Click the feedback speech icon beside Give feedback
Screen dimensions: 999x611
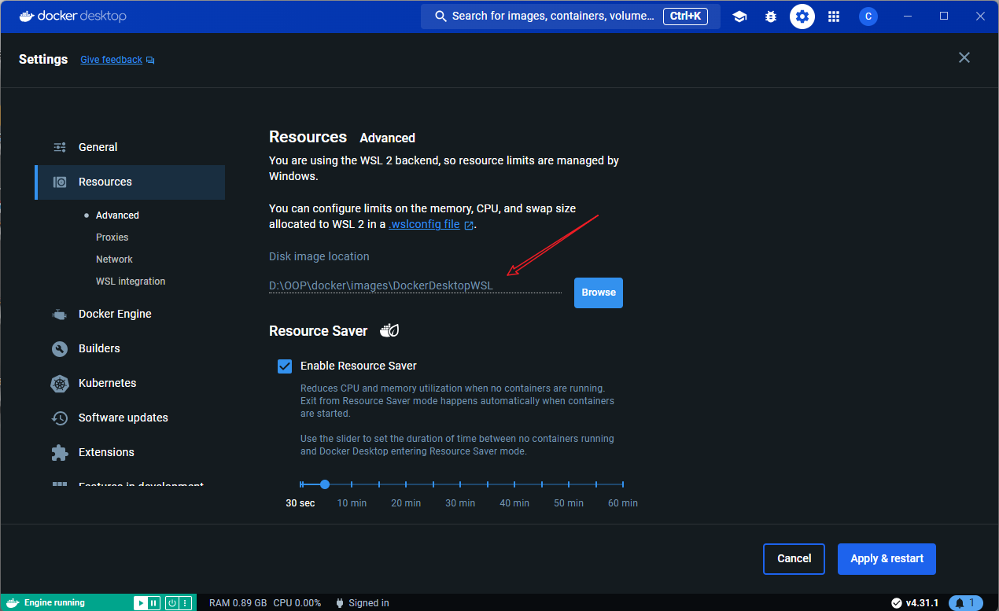click(x=150, y=61)
